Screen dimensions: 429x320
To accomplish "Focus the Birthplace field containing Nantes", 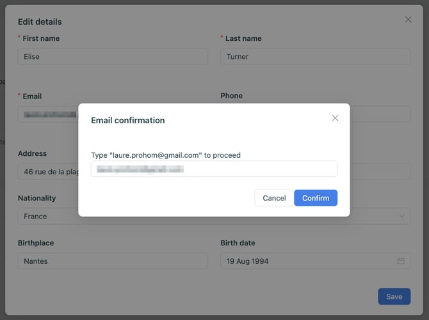I will [x=113, y=261].
